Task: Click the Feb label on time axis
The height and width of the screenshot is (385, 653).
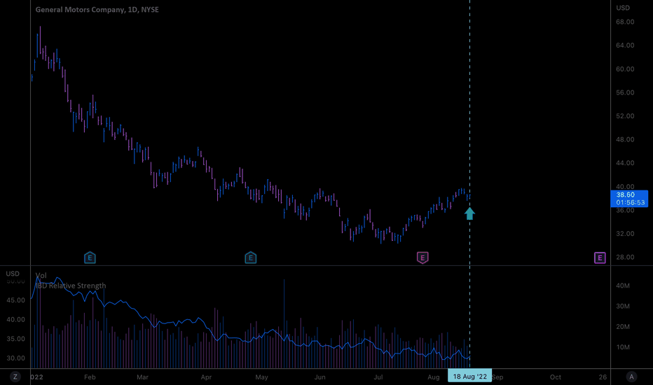Action: click(x=90, y=377)
